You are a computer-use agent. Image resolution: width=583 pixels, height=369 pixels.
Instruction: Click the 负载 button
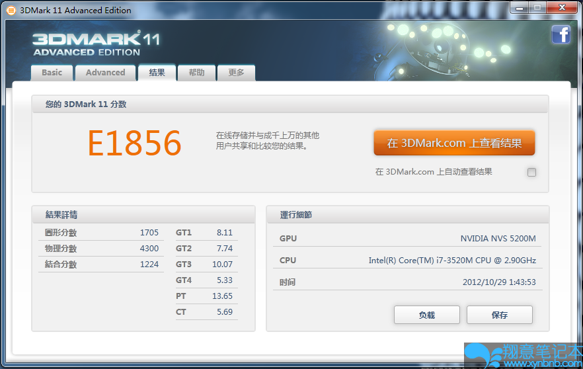(x=427, y=315)
